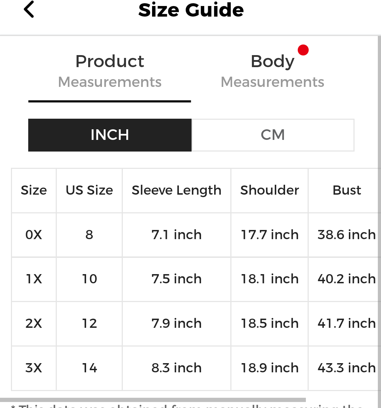Viewport: 381px width, 408px height.
Task: Click the horizontal scrollbar under the table
Action: 153,400
